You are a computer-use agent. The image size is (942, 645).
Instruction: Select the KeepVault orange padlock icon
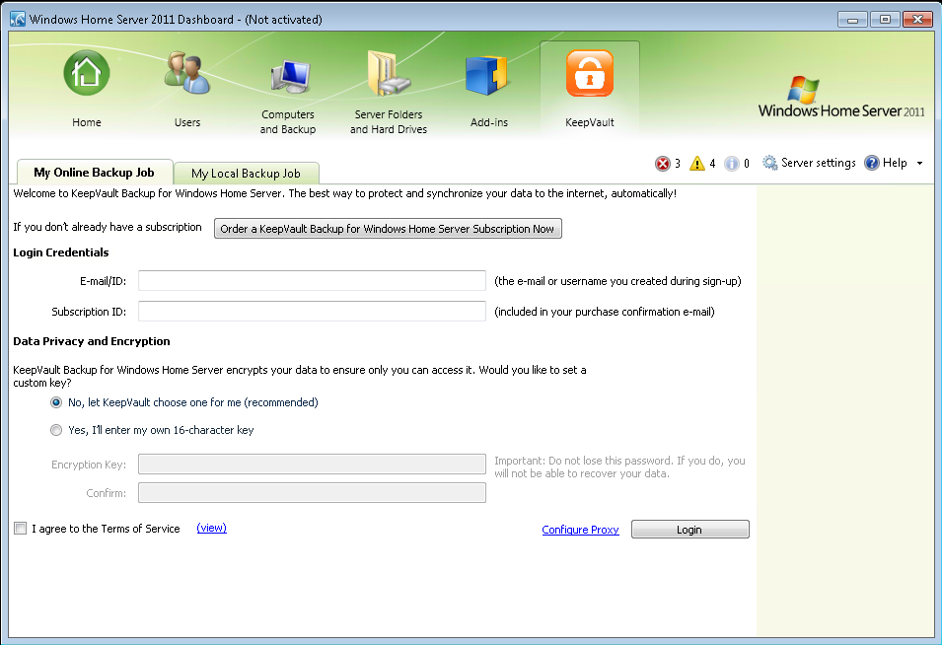(x=589, y=73)
